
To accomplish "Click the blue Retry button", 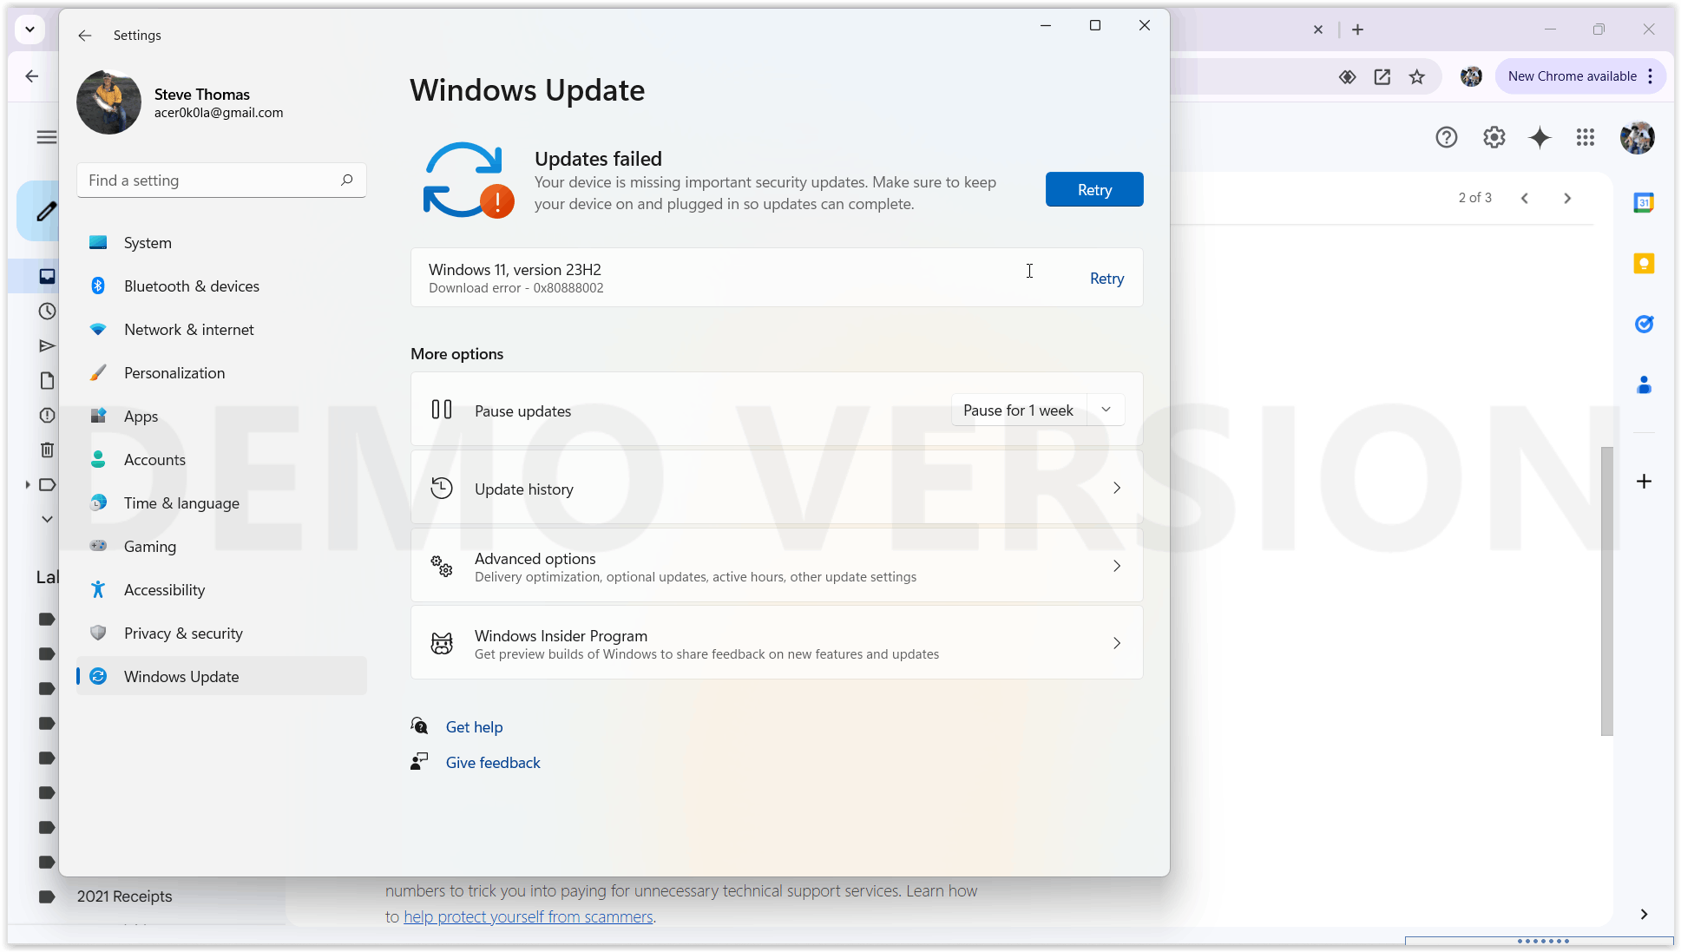I will (x=1093, y=189).
